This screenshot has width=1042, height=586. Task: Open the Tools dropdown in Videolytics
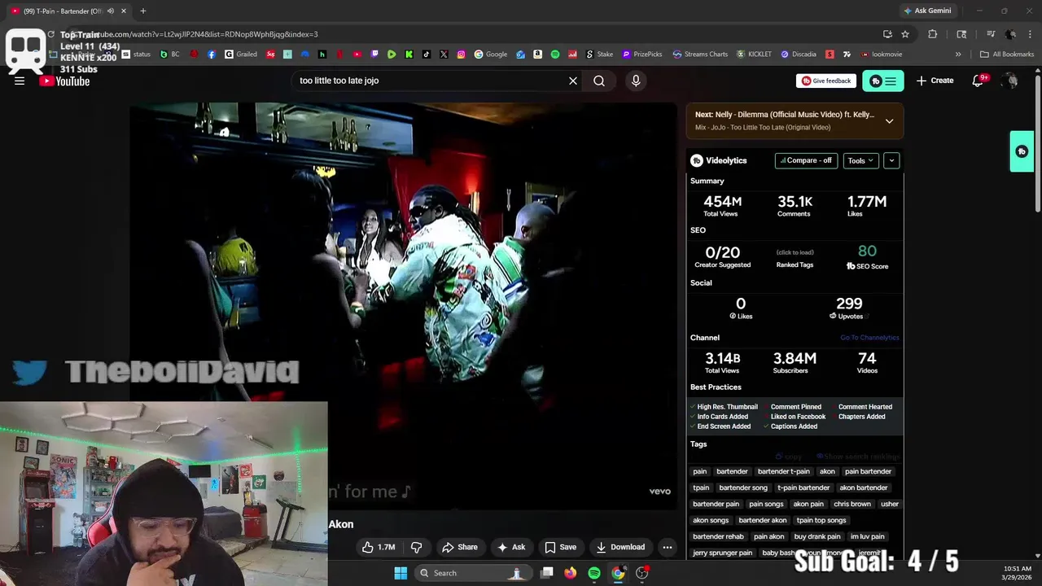(x=860, y=160)
